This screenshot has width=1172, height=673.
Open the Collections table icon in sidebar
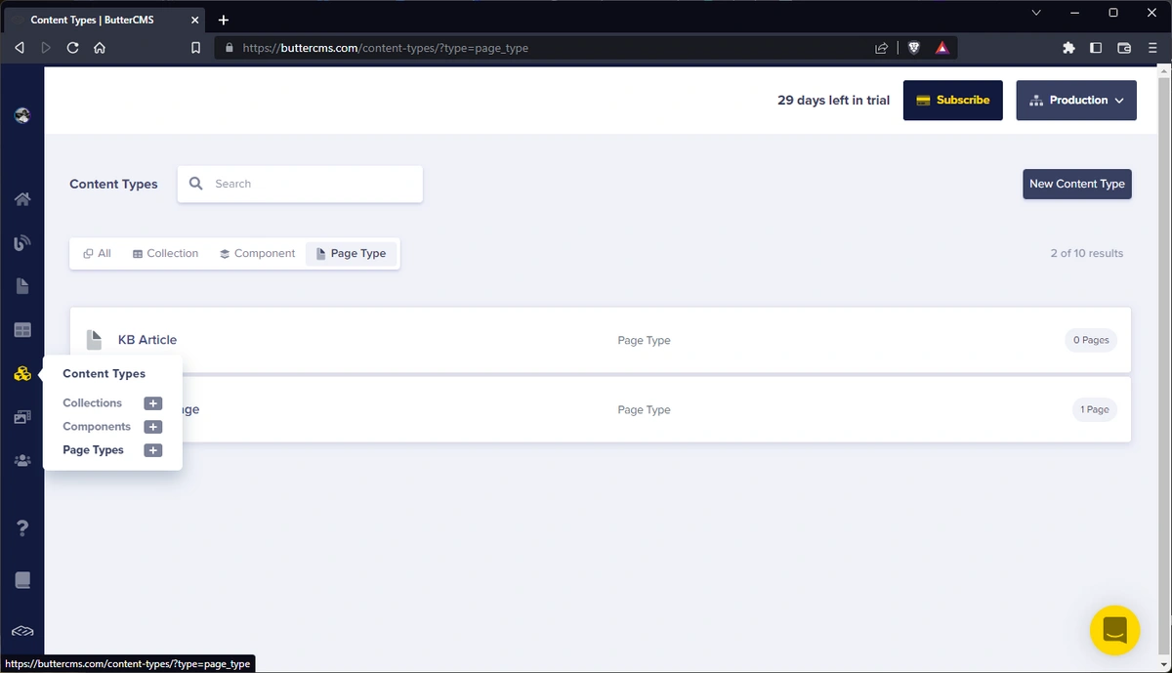22,330
